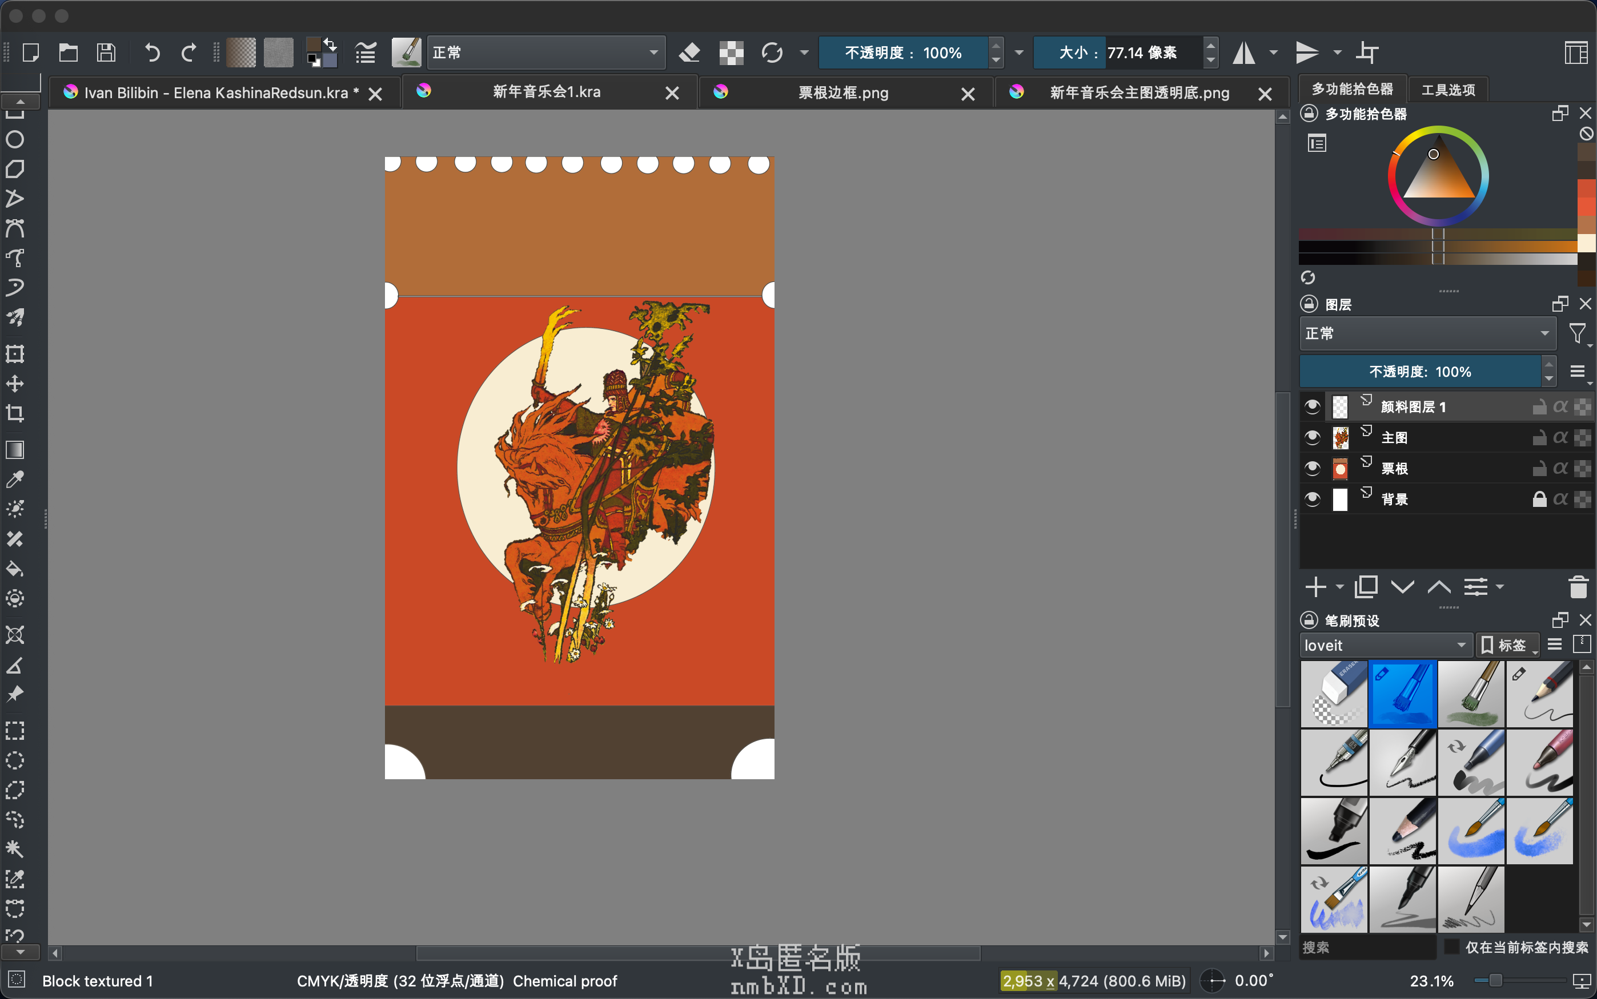
Task: Open the 工具选项 panel tab
Action: coord(1447,90)
